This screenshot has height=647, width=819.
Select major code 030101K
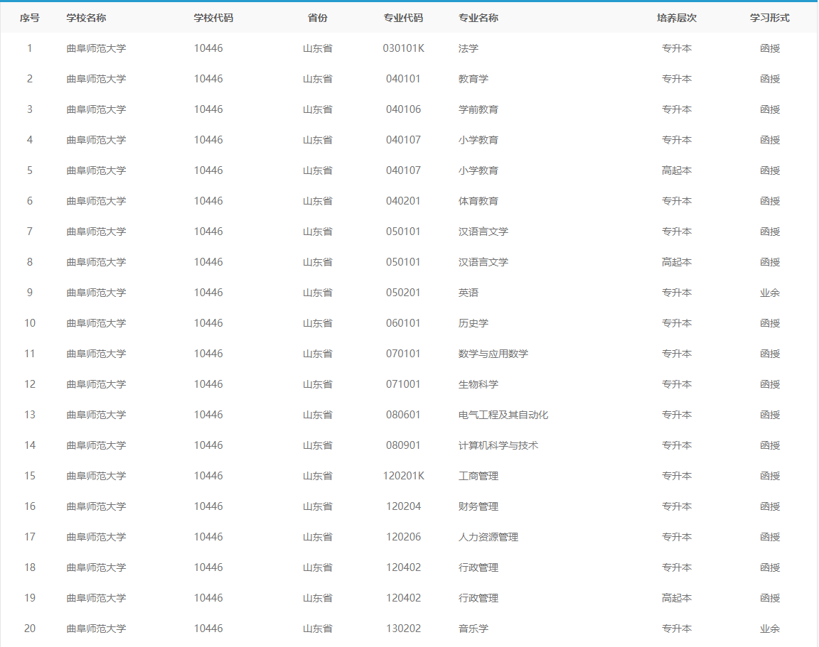403,48
